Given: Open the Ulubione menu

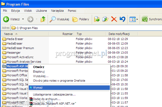Looking at the screenshot, I should click(x=41, y=11).
